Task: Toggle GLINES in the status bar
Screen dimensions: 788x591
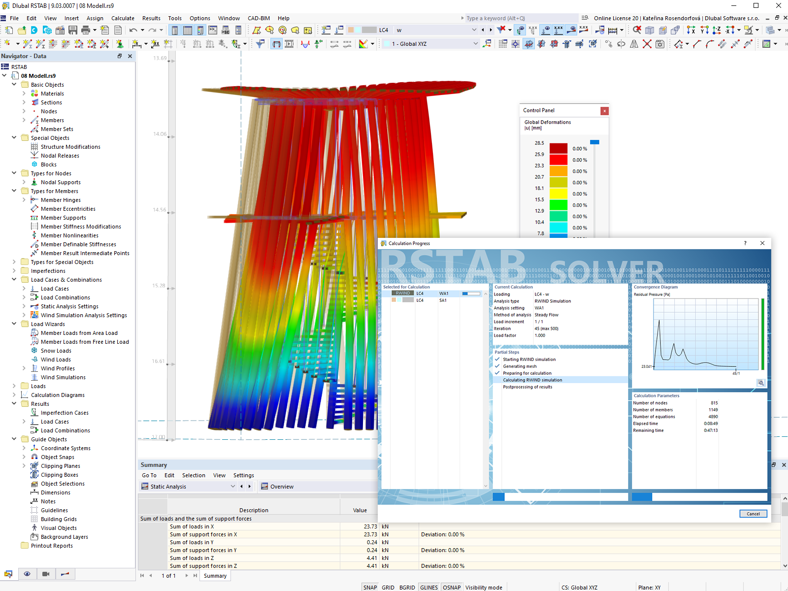Action: click(429, 587)
